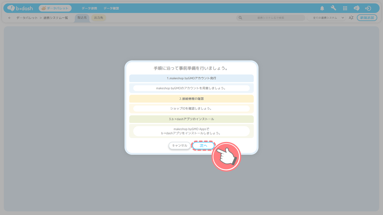Click the データパレット breadcrumb link
The image size is (383, 215).
point(27,18)
